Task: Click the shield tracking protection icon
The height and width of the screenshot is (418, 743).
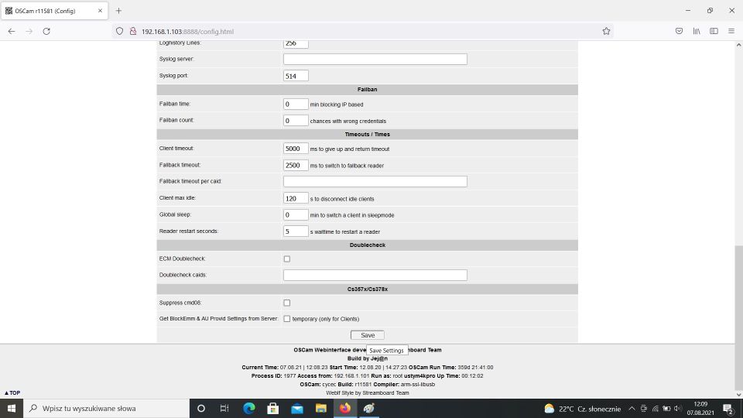Action: [x=120, y=31]
